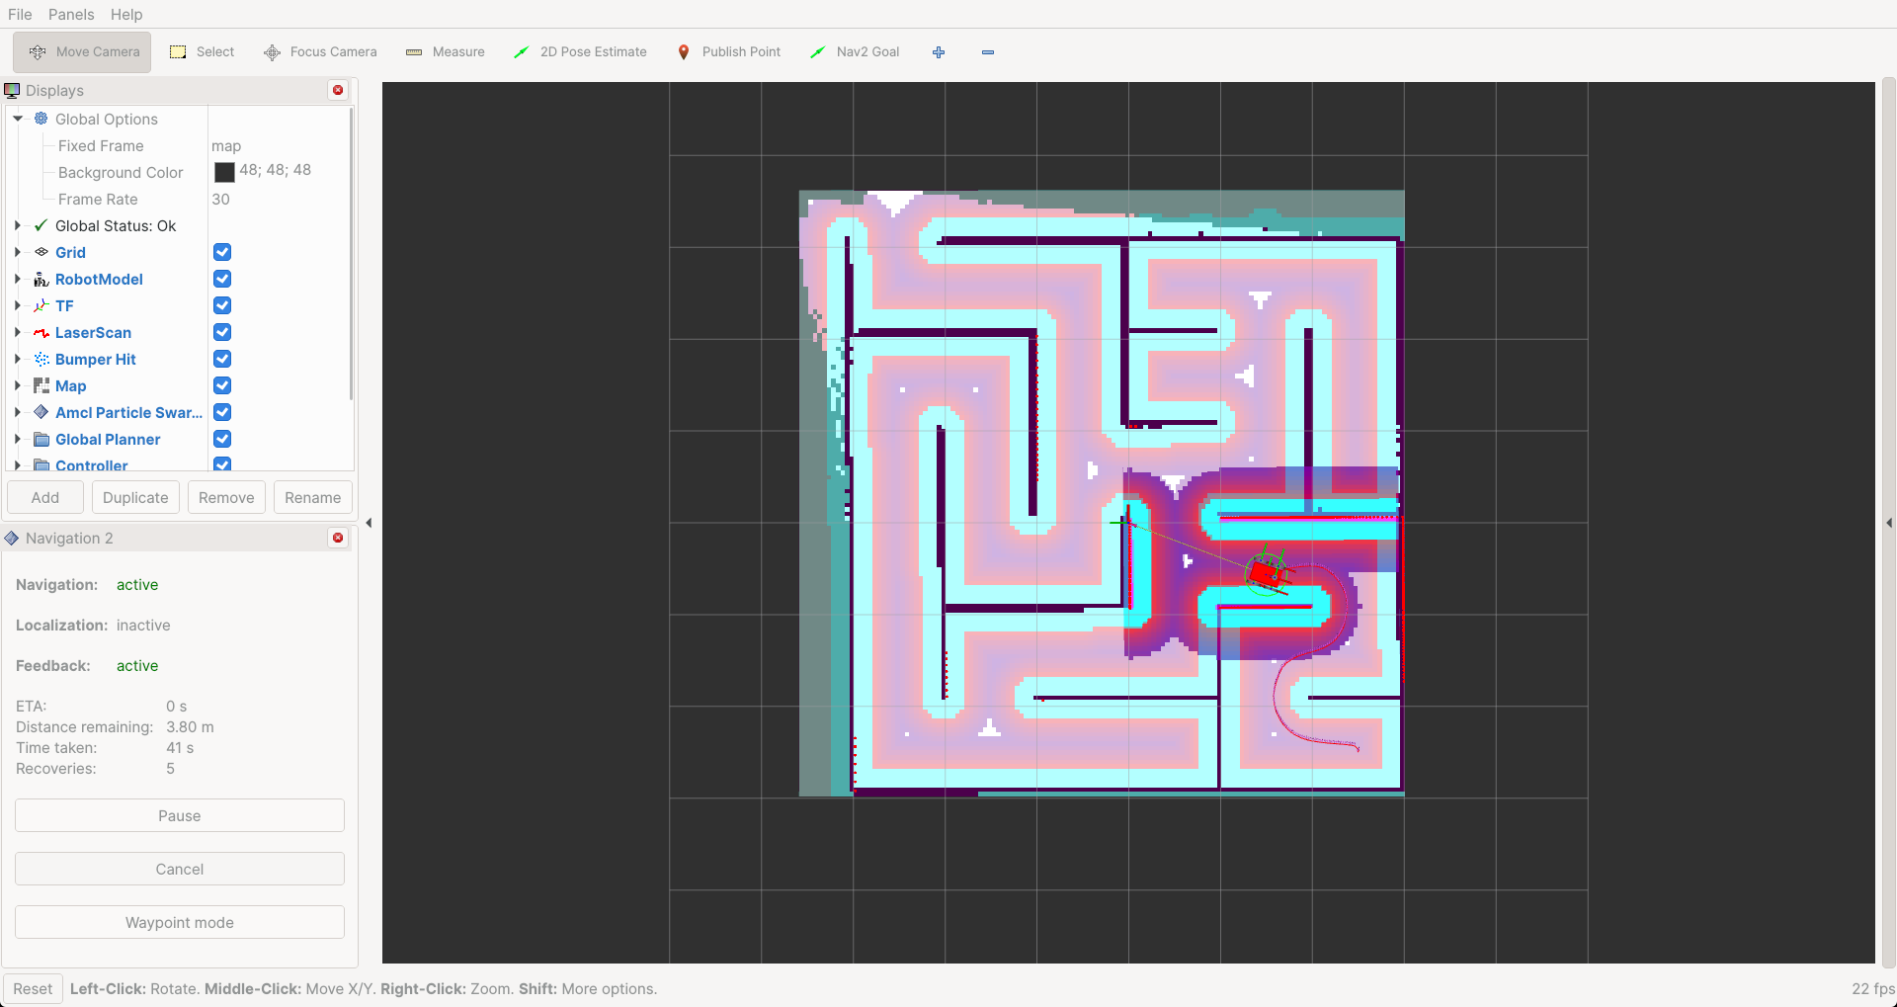
Task: Collapse the Global Options section
Action: coord(17,119)
